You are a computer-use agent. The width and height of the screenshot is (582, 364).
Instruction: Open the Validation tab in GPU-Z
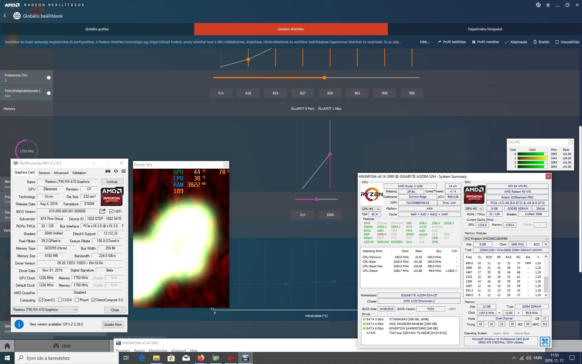[79, 173]
